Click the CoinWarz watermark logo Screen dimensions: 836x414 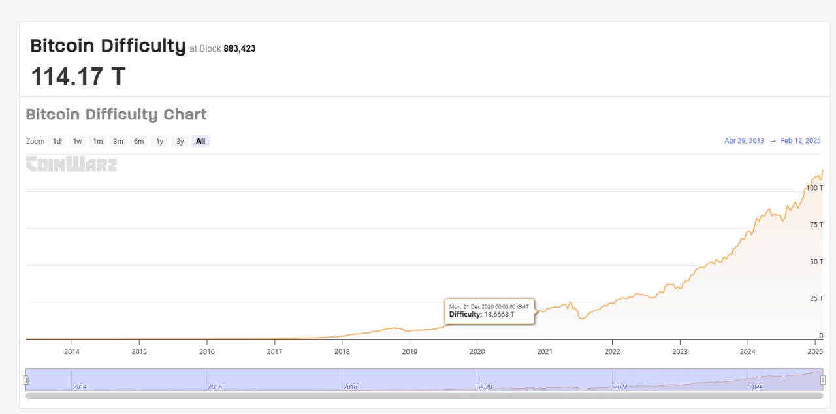pyautogui.click(x=71, y=164)
